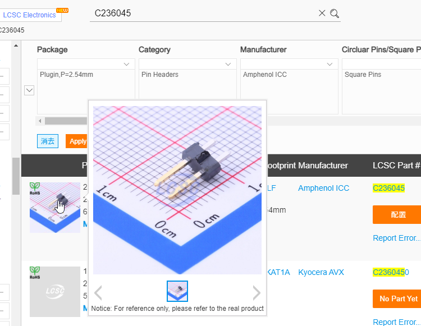Click the enlarged pin header preview image
The image size is (421, 326).
click(177, 190)
